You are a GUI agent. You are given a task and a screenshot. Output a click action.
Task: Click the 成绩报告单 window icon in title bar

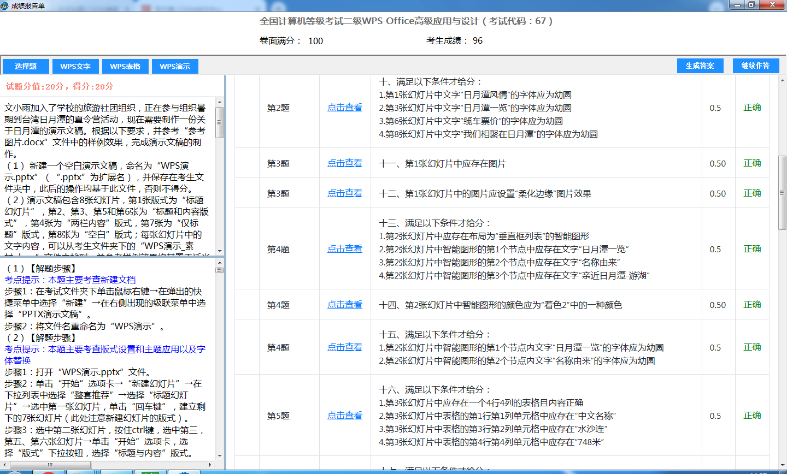[x=5, y=5]
